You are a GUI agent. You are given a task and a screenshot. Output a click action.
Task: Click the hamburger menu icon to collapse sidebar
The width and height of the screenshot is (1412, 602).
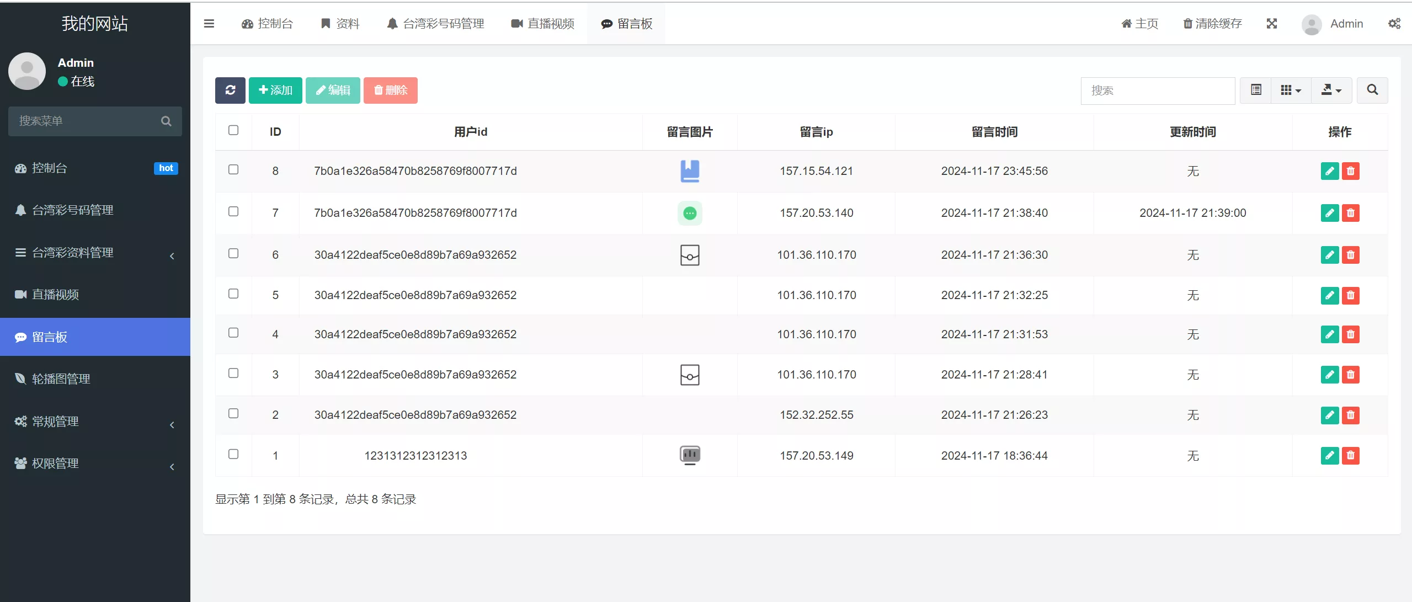point(209,23)
